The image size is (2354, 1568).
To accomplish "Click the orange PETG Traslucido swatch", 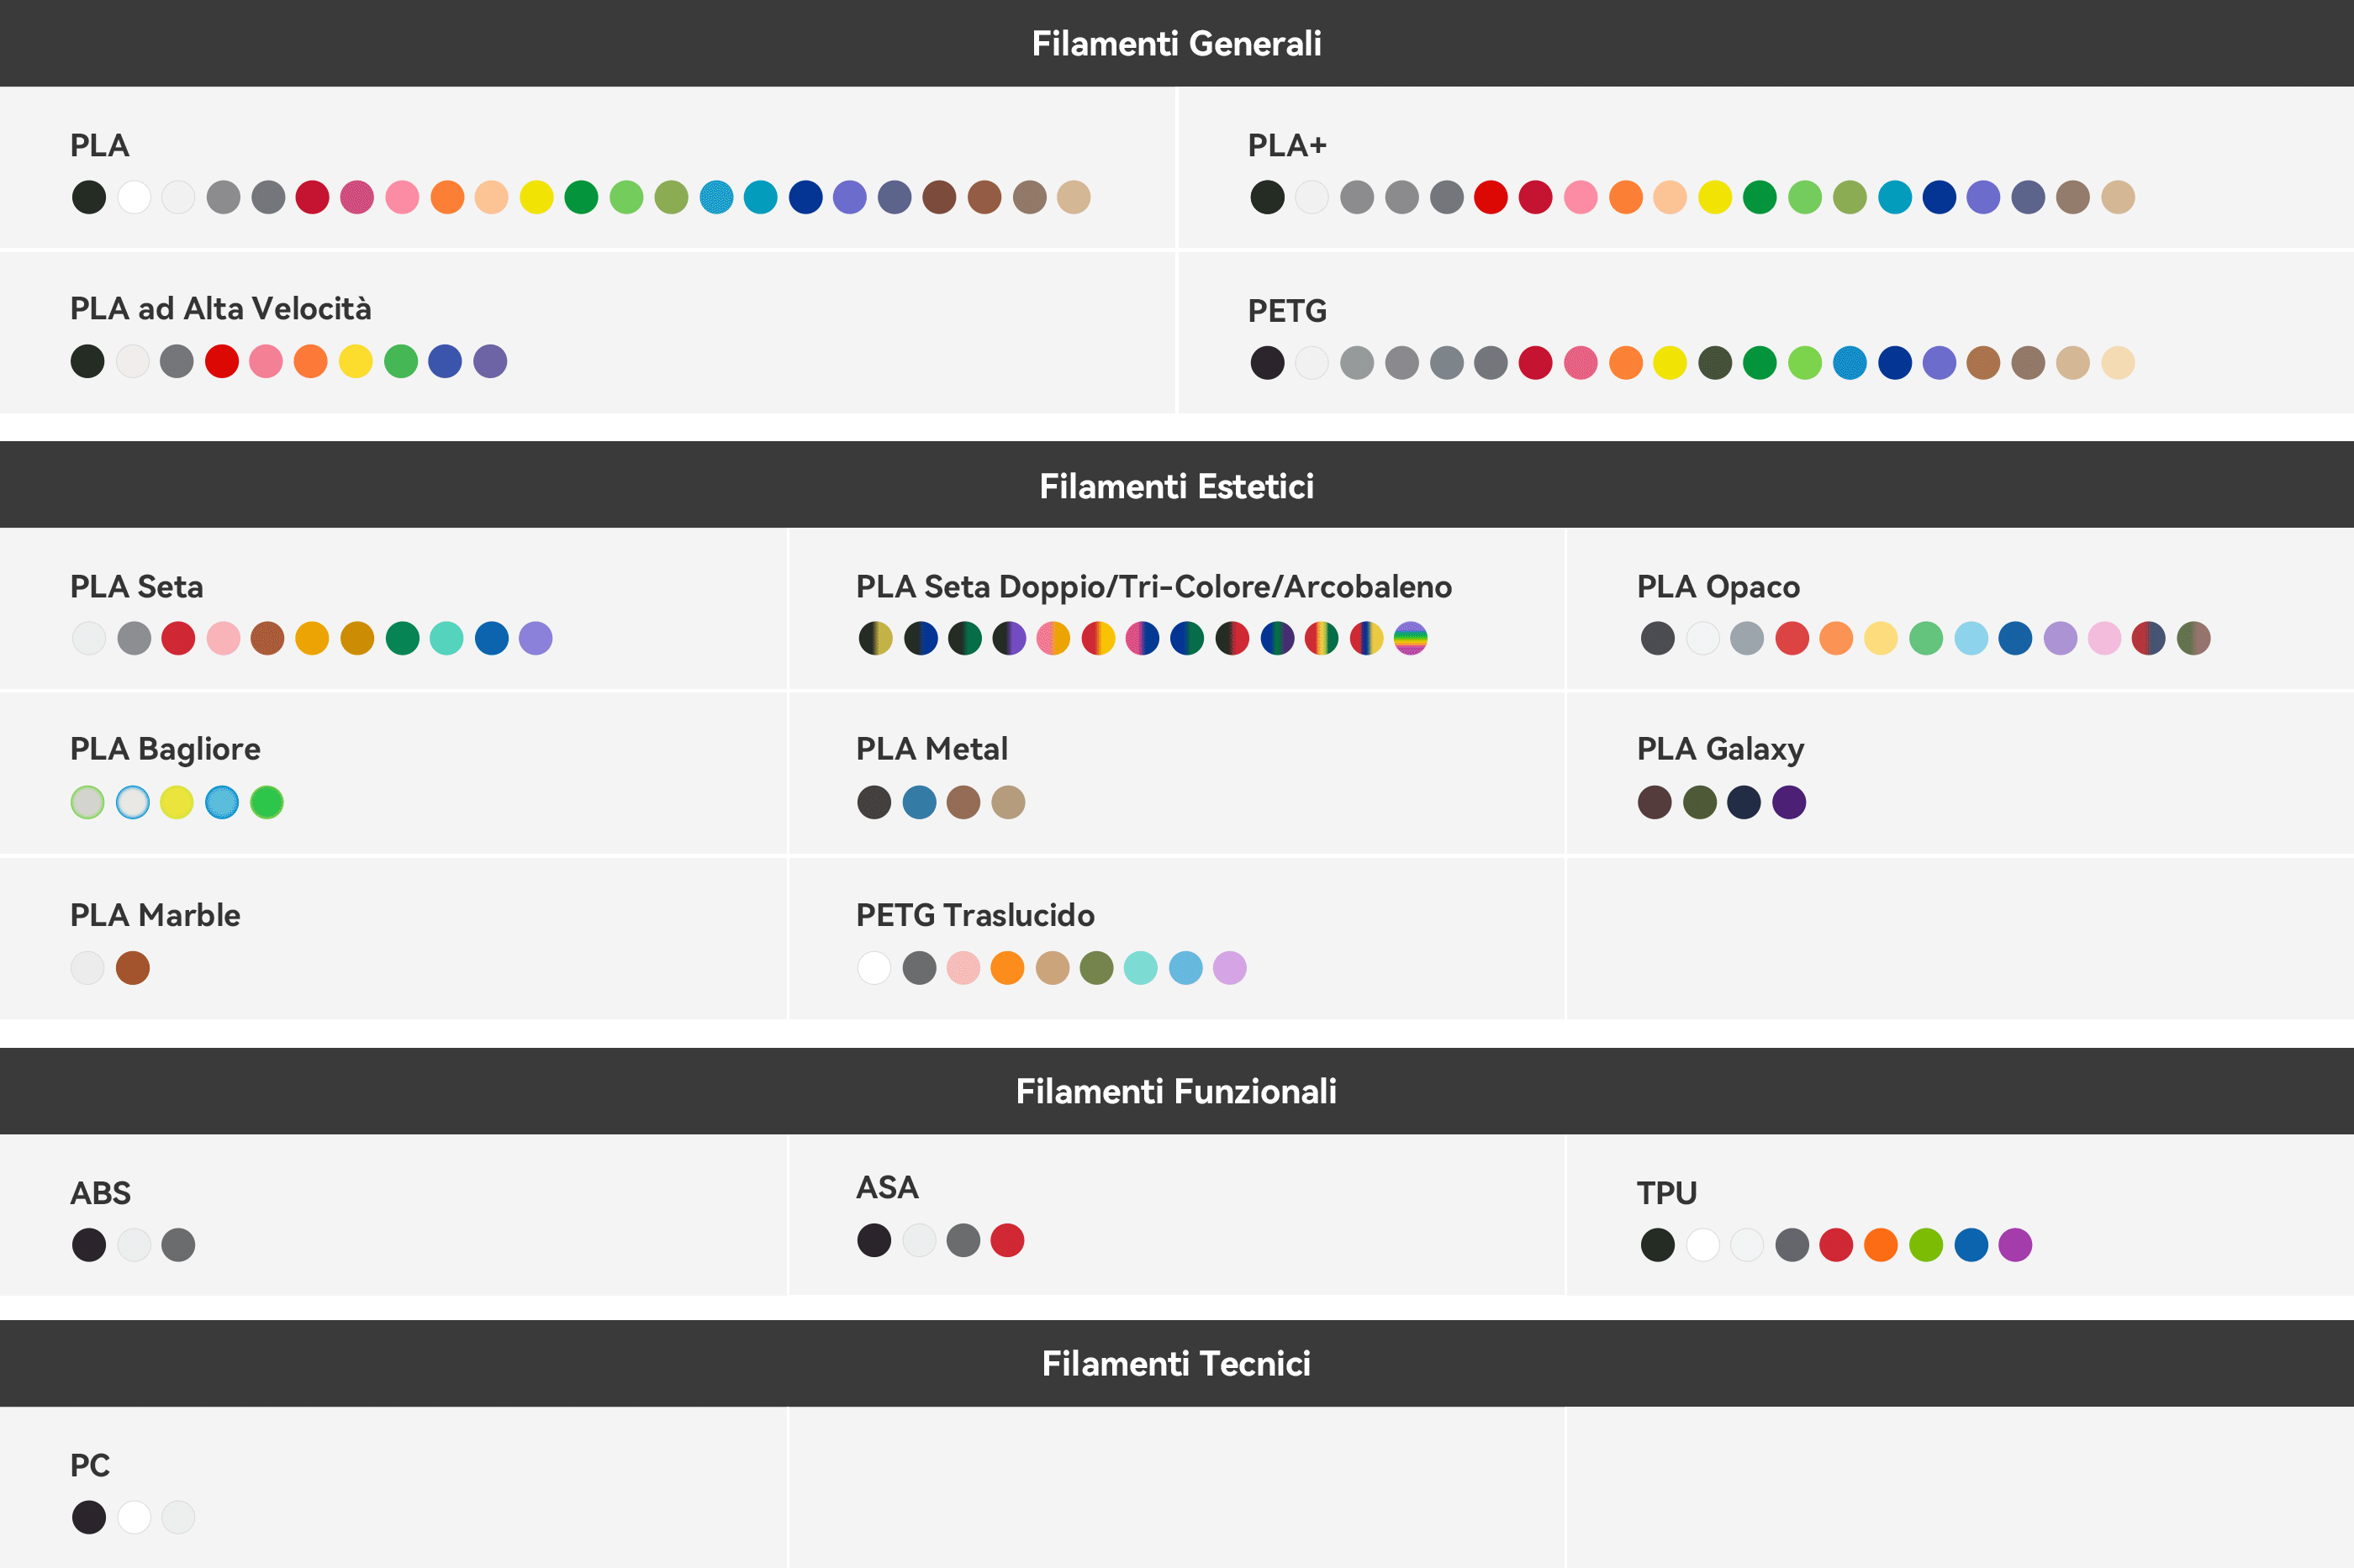I will point(1007,968).
